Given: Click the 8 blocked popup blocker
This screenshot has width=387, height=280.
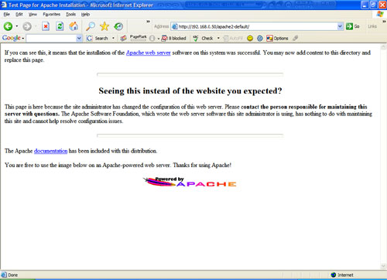Looking at the screenshot, I should pos(173,39).
